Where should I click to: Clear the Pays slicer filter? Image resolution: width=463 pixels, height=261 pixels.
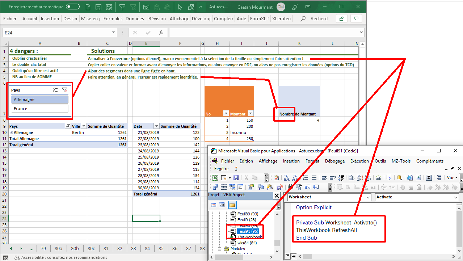tap(64, 90)
